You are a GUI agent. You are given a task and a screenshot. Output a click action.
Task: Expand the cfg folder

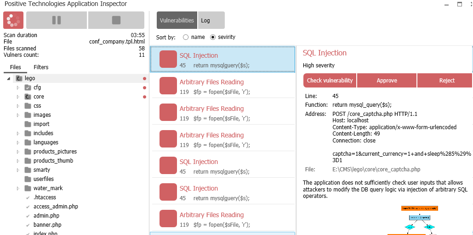[18, 88]
